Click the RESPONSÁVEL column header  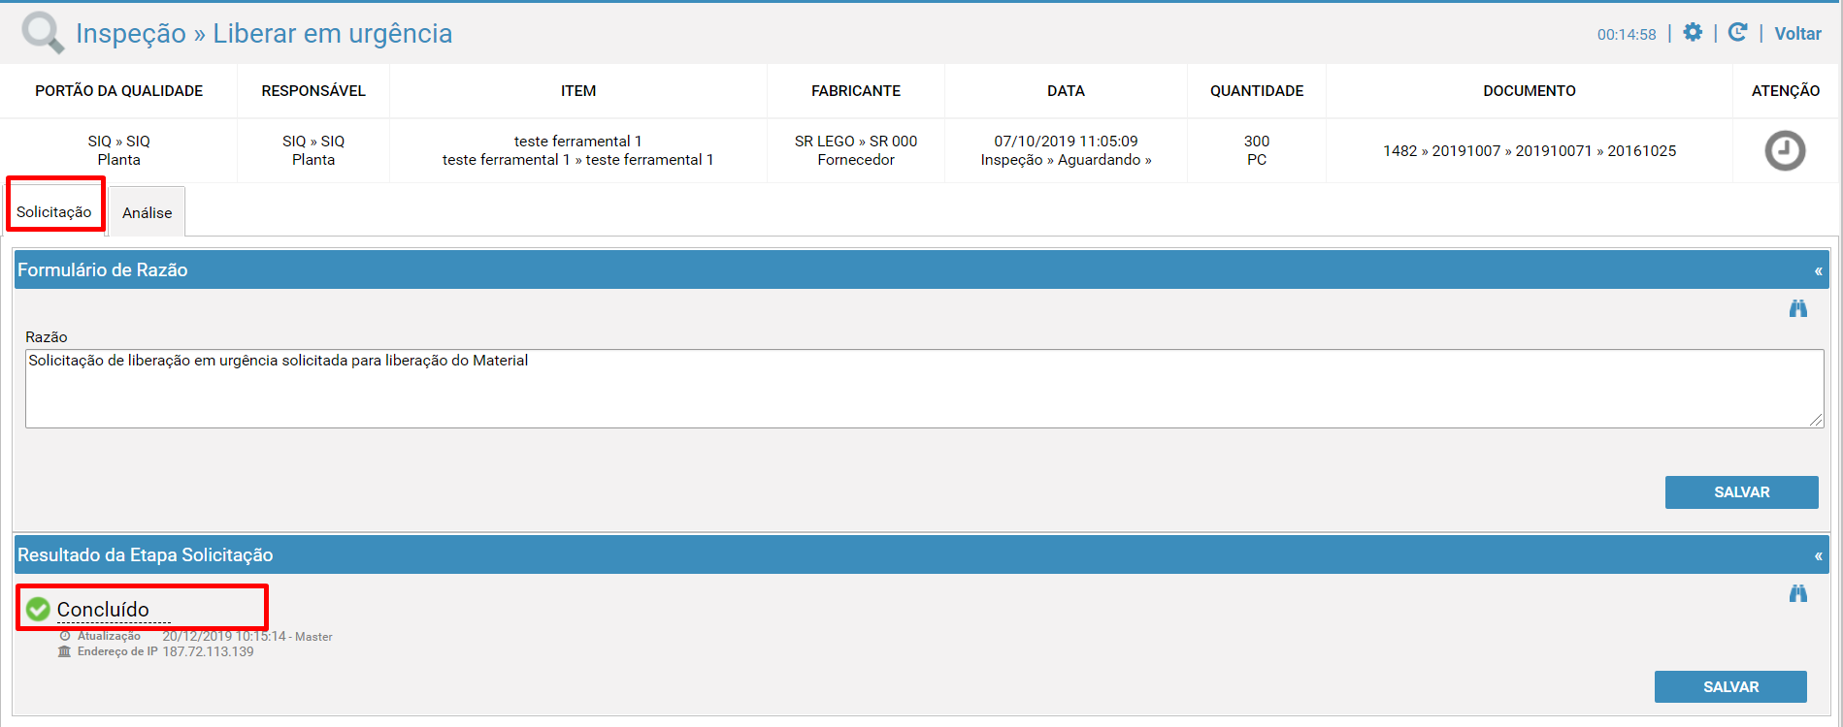(313, 91)
